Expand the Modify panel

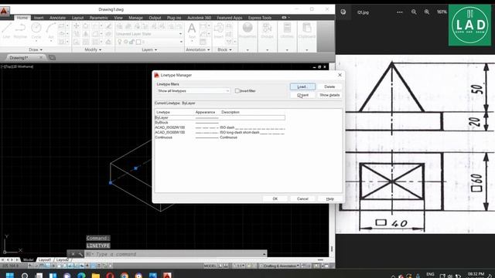pyautogui.click(x=93, y=49)
